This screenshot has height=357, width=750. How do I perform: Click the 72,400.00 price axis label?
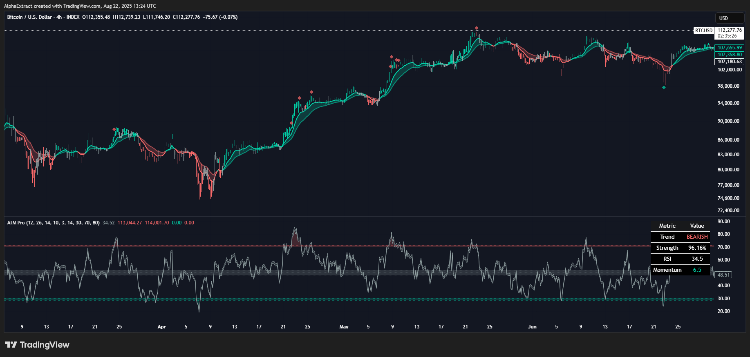click(728, 211)
